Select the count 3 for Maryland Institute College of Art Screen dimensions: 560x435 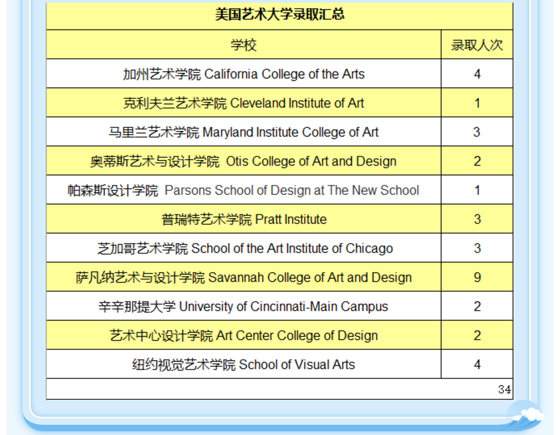coord(477,132)
